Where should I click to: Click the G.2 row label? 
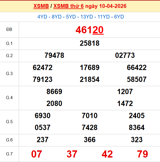(9, 56)
